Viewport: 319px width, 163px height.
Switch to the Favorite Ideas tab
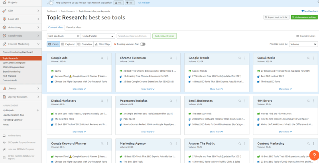pos(73,27)
